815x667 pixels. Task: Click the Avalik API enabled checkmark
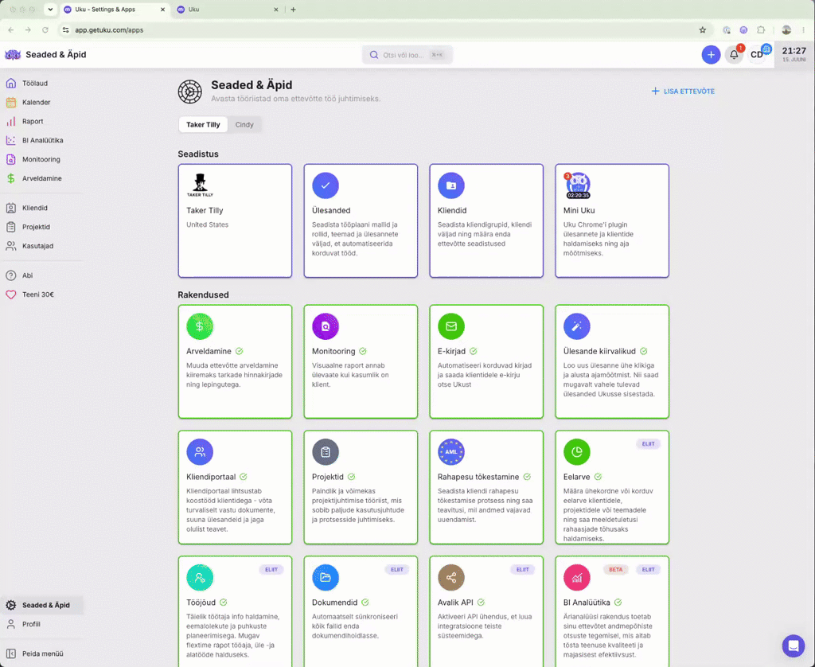[481, 603]
